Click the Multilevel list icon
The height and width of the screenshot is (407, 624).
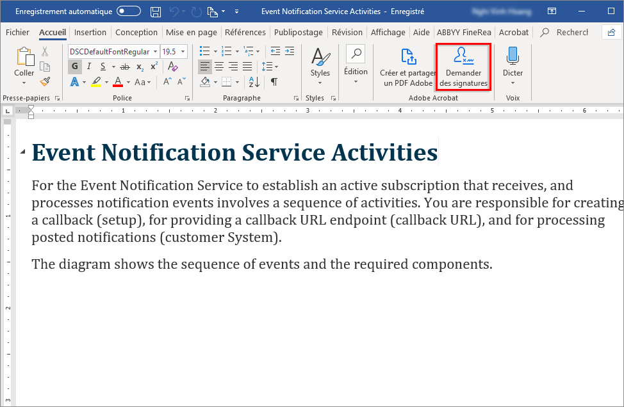(x=249, y=51)
